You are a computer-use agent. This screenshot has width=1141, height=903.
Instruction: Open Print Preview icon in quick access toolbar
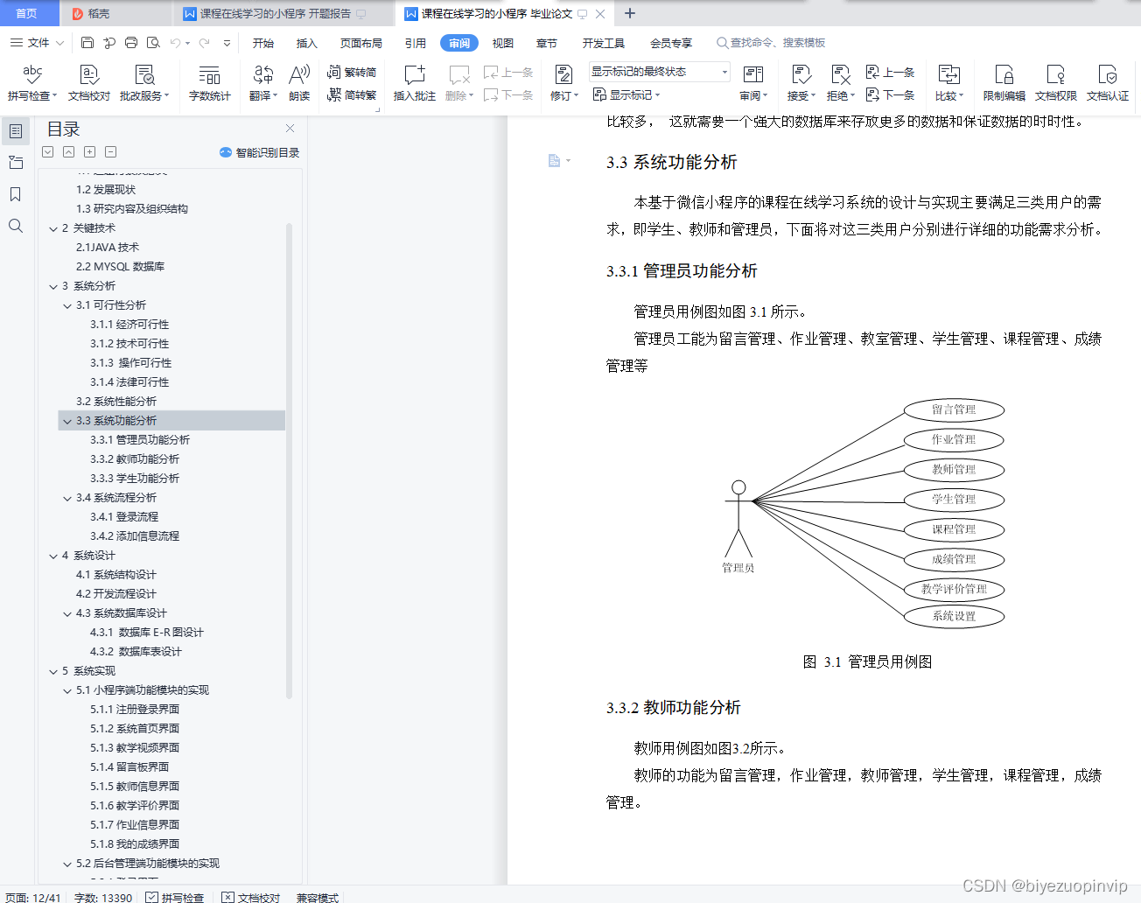point(153,42)
